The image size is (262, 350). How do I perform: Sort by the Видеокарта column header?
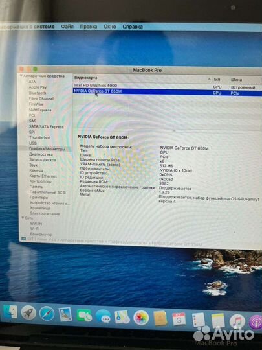[86, 78]
